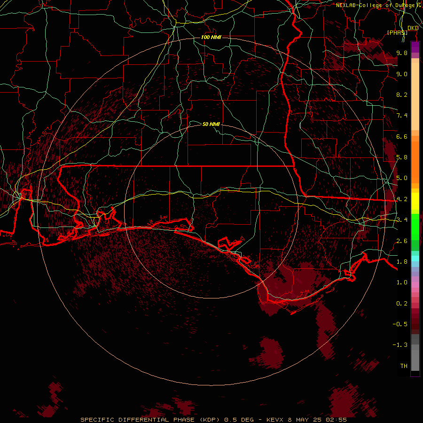The width and height of the screenshot is (423, 423).
Task: Click the [PHAS] scale heading
Action: [397, 32]
